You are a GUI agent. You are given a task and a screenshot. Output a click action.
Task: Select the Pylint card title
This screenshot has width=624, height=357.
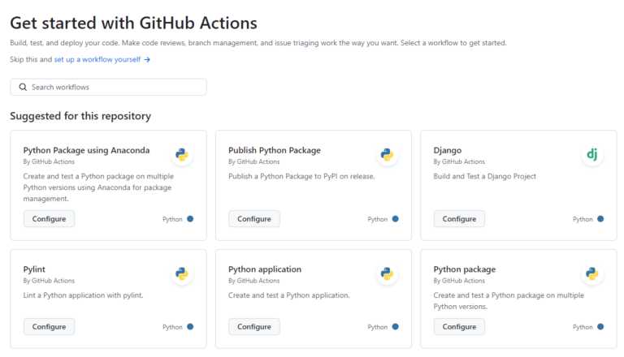point(34,269)
